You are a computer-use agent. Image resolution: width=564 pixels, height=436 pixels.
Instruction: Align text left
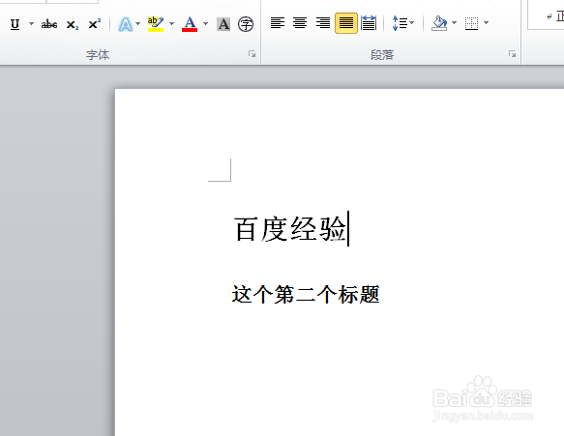pyautogui.click(x=278, y=23)
